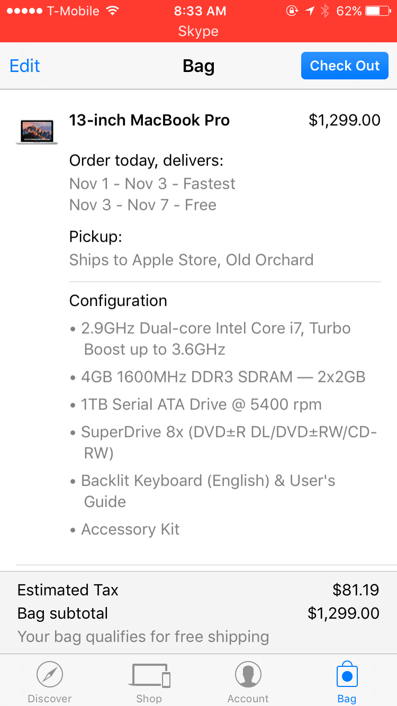
Task: Tap the Edit link
Action: click(x=25, y=66)
